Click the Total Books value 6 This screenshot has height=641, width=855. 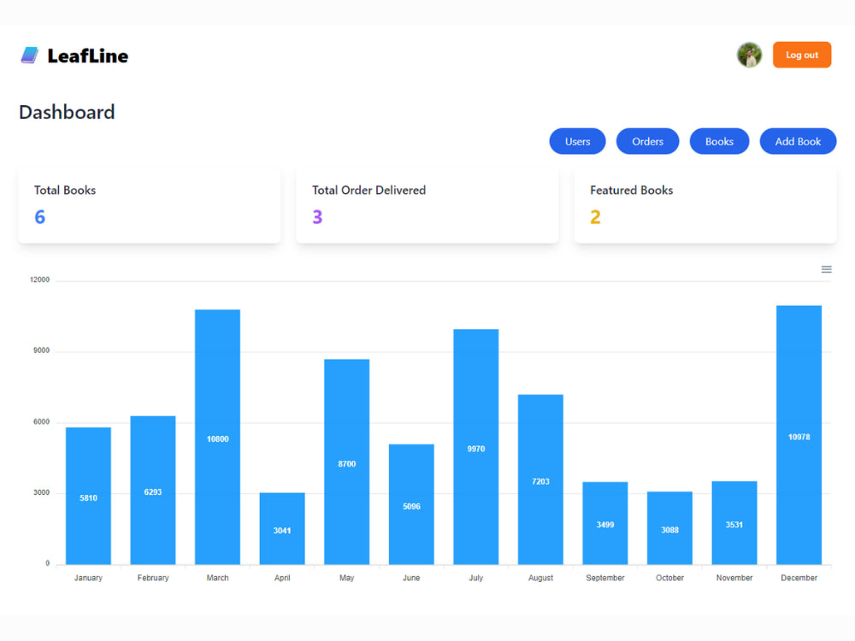coord(40,217)
